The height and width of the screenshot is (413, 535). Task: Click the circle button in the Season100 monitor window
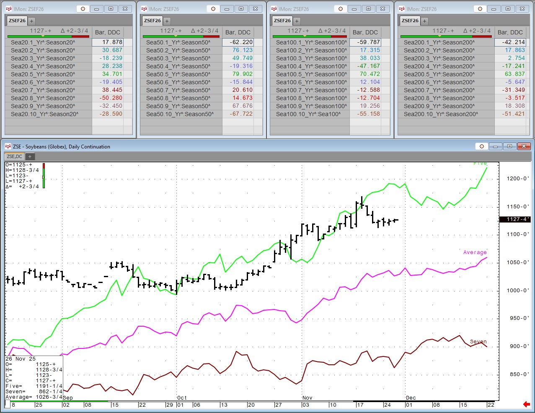click(341, 9)
